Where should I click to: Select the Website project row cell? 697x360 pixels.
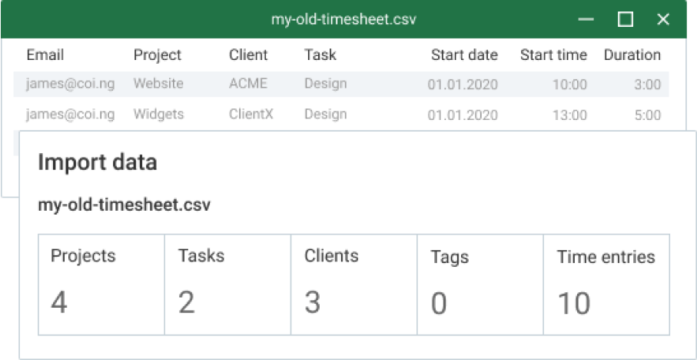click(158, 84)
